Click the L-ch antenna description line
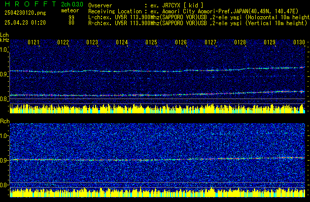This screenshot has width=310, height=202. click(x=199, y=17)
